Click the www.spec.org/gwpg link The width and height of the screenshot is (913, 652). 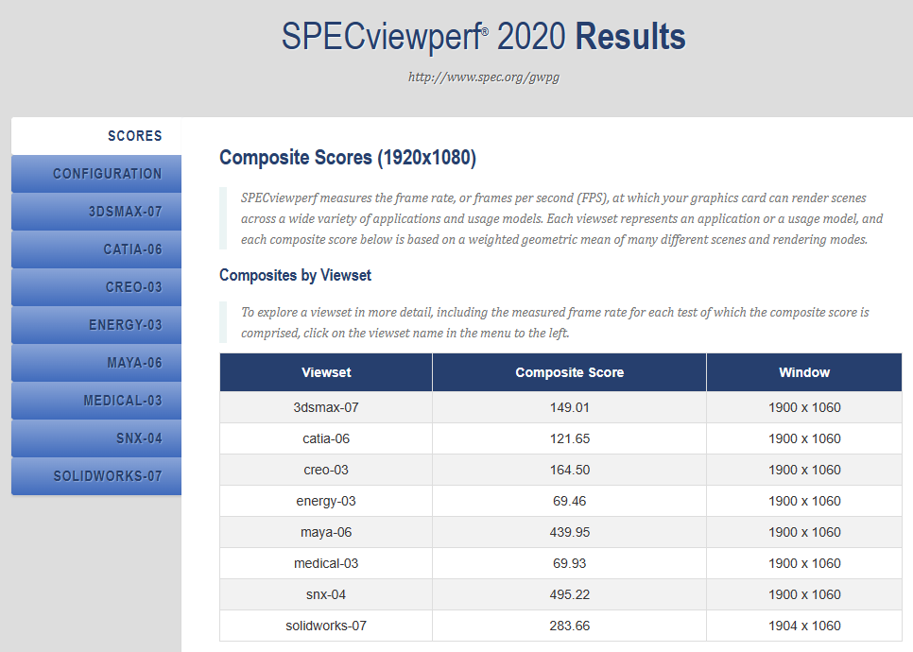[483, 77]
